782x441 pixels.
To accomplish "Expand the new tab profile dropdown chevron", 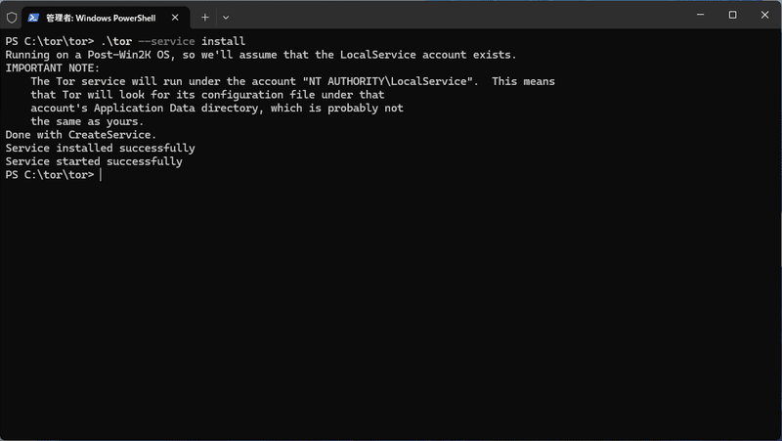I will click(x=226, y=17).
